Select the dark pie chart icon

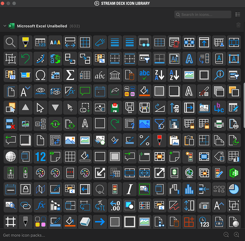234,189
